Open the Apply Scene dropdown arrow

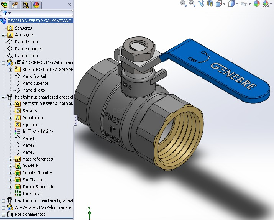[x=271, y=4]
